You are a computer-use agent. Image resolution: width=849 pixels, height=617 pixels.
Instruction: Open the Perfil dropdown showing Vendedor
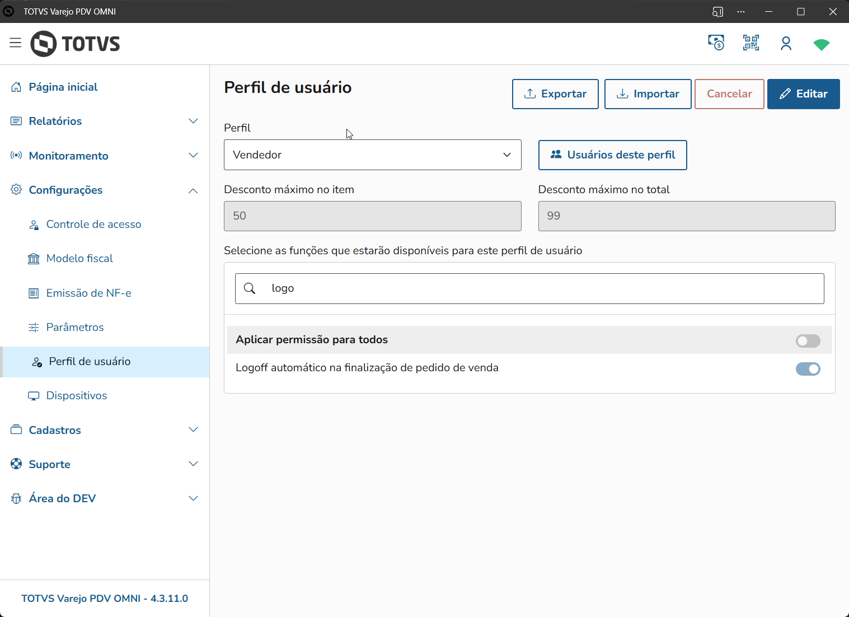pos(372,155)
